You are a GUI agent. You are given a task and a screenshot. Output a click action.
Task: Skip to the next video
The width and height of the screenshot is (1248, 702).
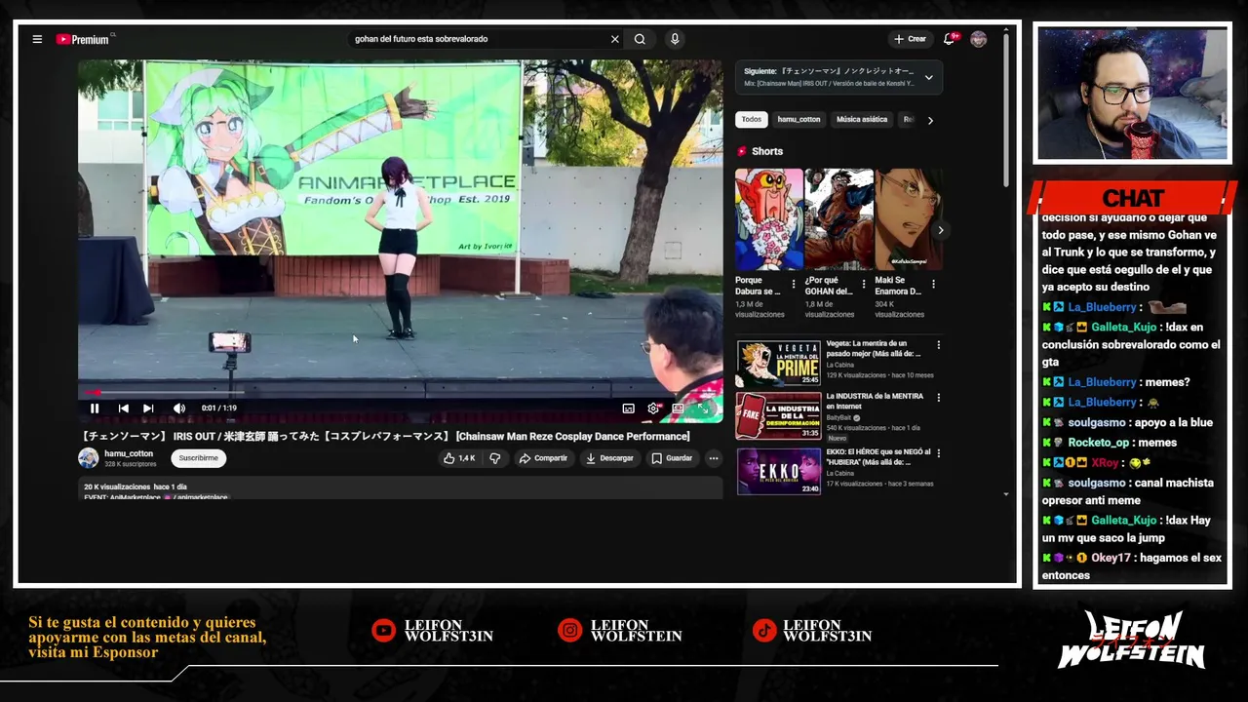(148, 409)
